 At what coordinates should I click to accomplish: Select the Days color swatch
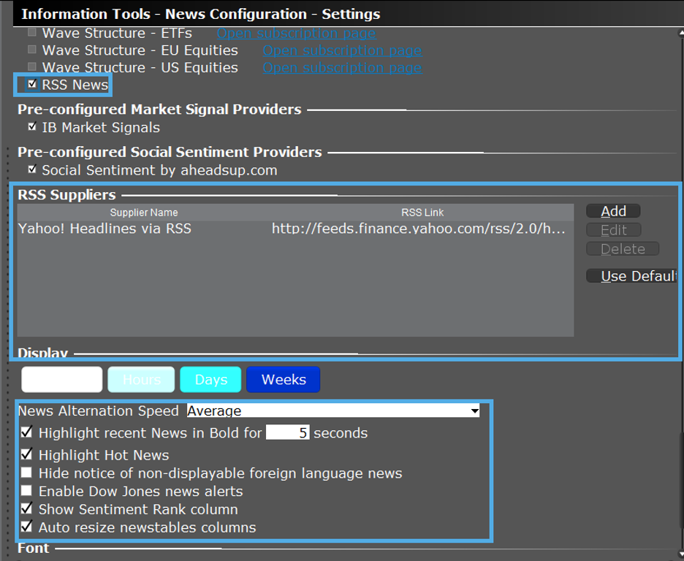point(210,380)
